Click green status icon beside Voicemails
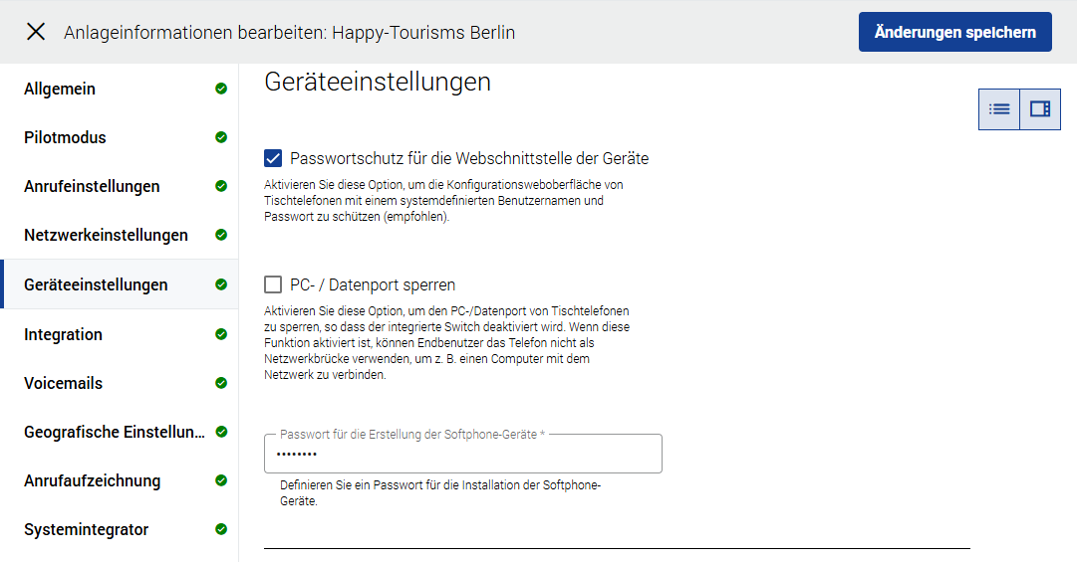This screenshot has width=1077, height=562. tap(221, 383)
